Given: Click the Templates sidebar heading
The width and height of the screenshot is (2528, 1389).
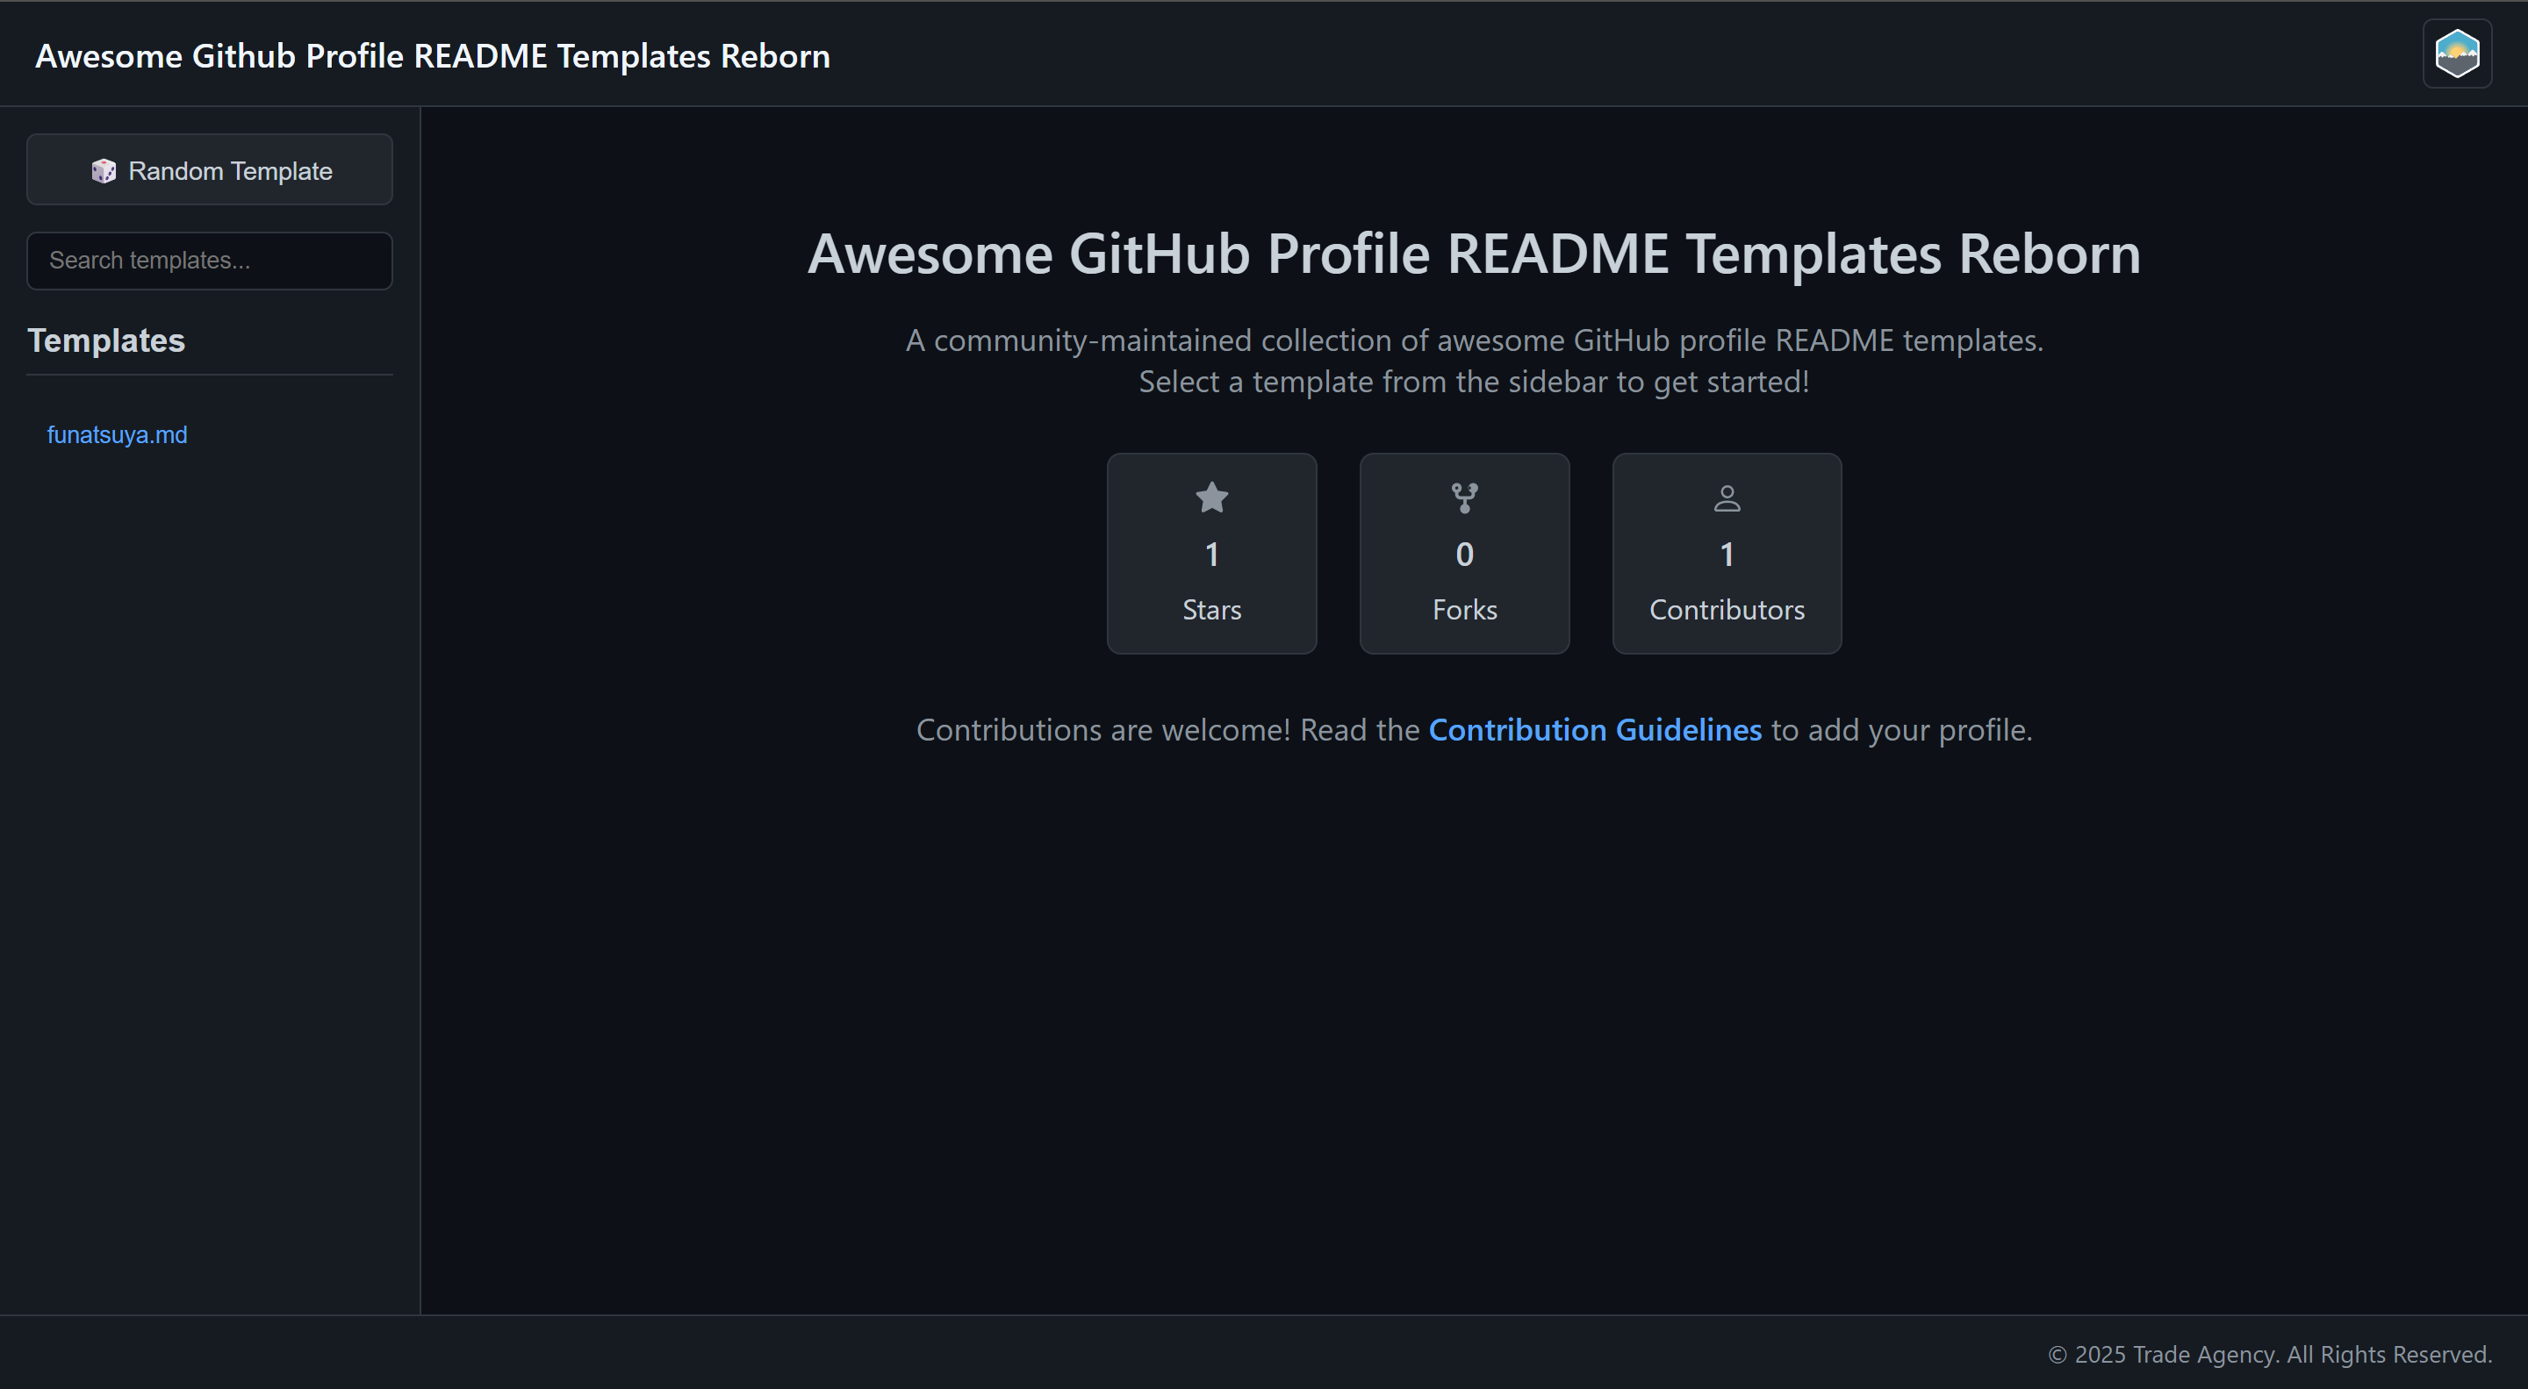Looking at the screenshot, I should [107, 340].
